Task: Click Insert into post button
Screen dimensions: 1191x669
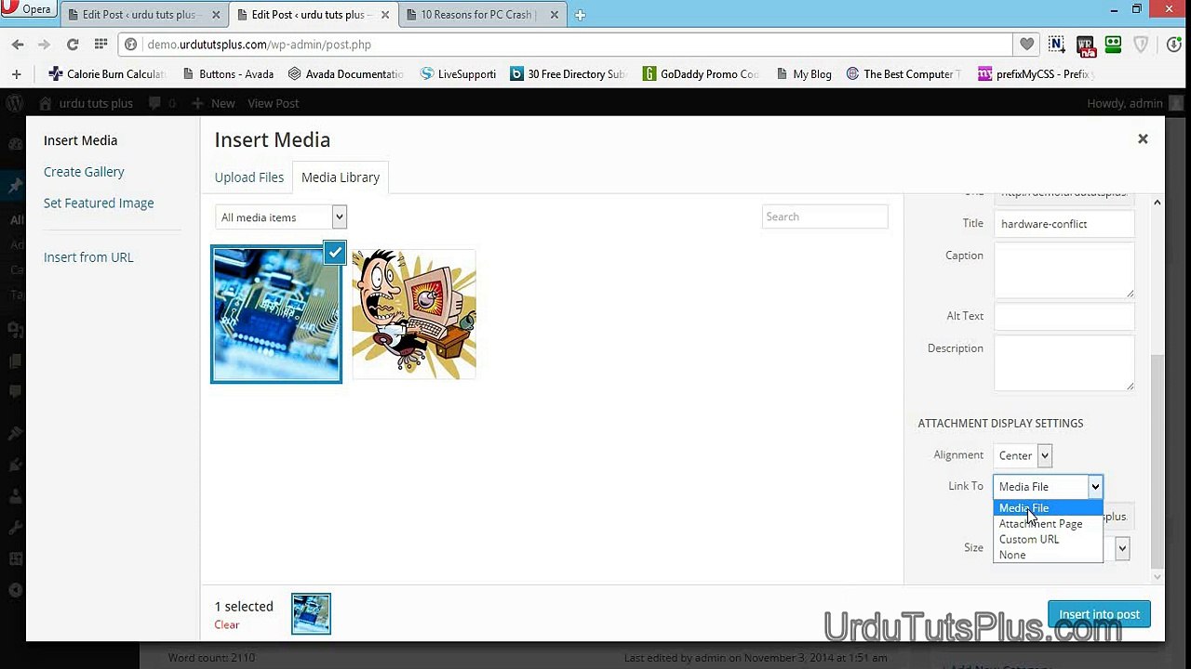Action: click(x=1099, y=614)
